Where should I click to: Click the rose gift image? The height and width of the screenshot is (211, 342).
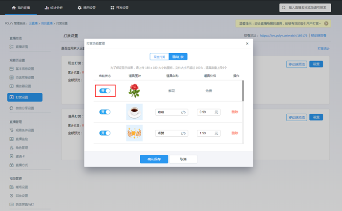tap(134, 91)
